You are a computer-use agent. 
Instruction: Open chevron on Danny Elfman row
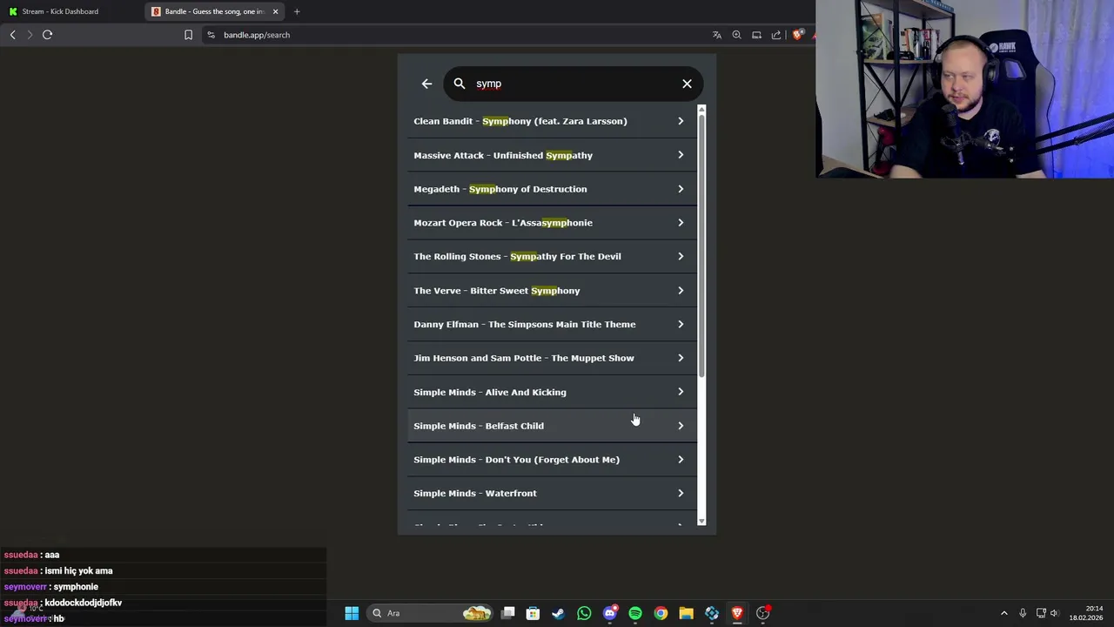point(681,324)
